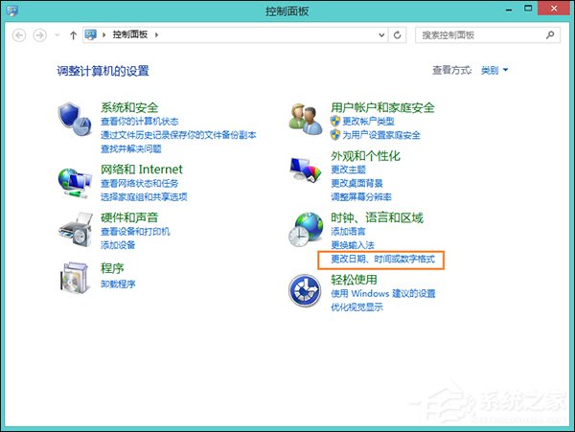
Task: Open 卸载程序 link
Action: coord(118,284)
